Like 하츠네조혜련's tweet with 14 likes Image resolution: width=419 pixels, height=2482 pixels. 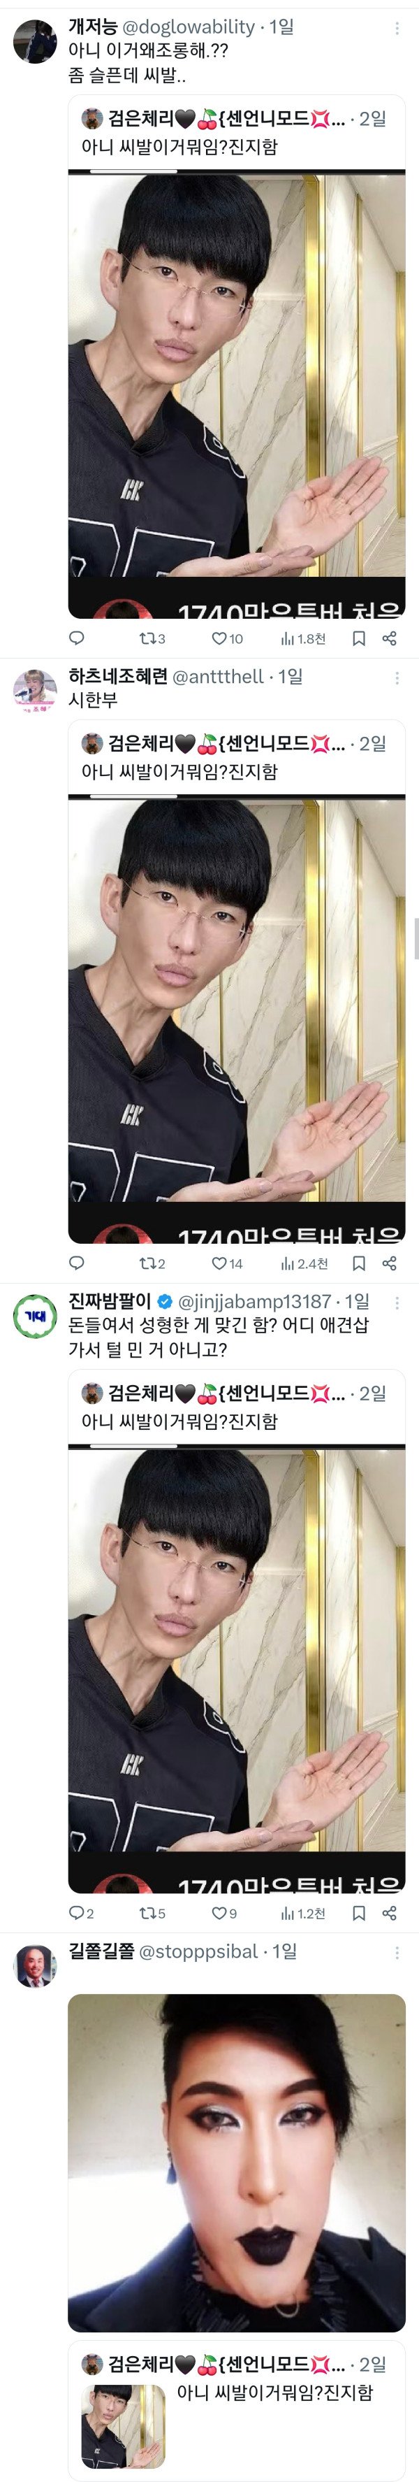(228, 1263)
